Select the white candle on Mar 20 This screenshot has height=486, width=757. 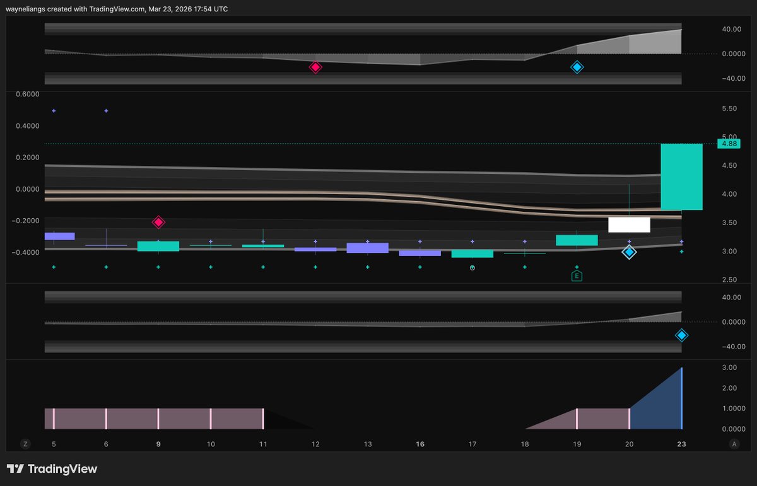pos(629,224)
